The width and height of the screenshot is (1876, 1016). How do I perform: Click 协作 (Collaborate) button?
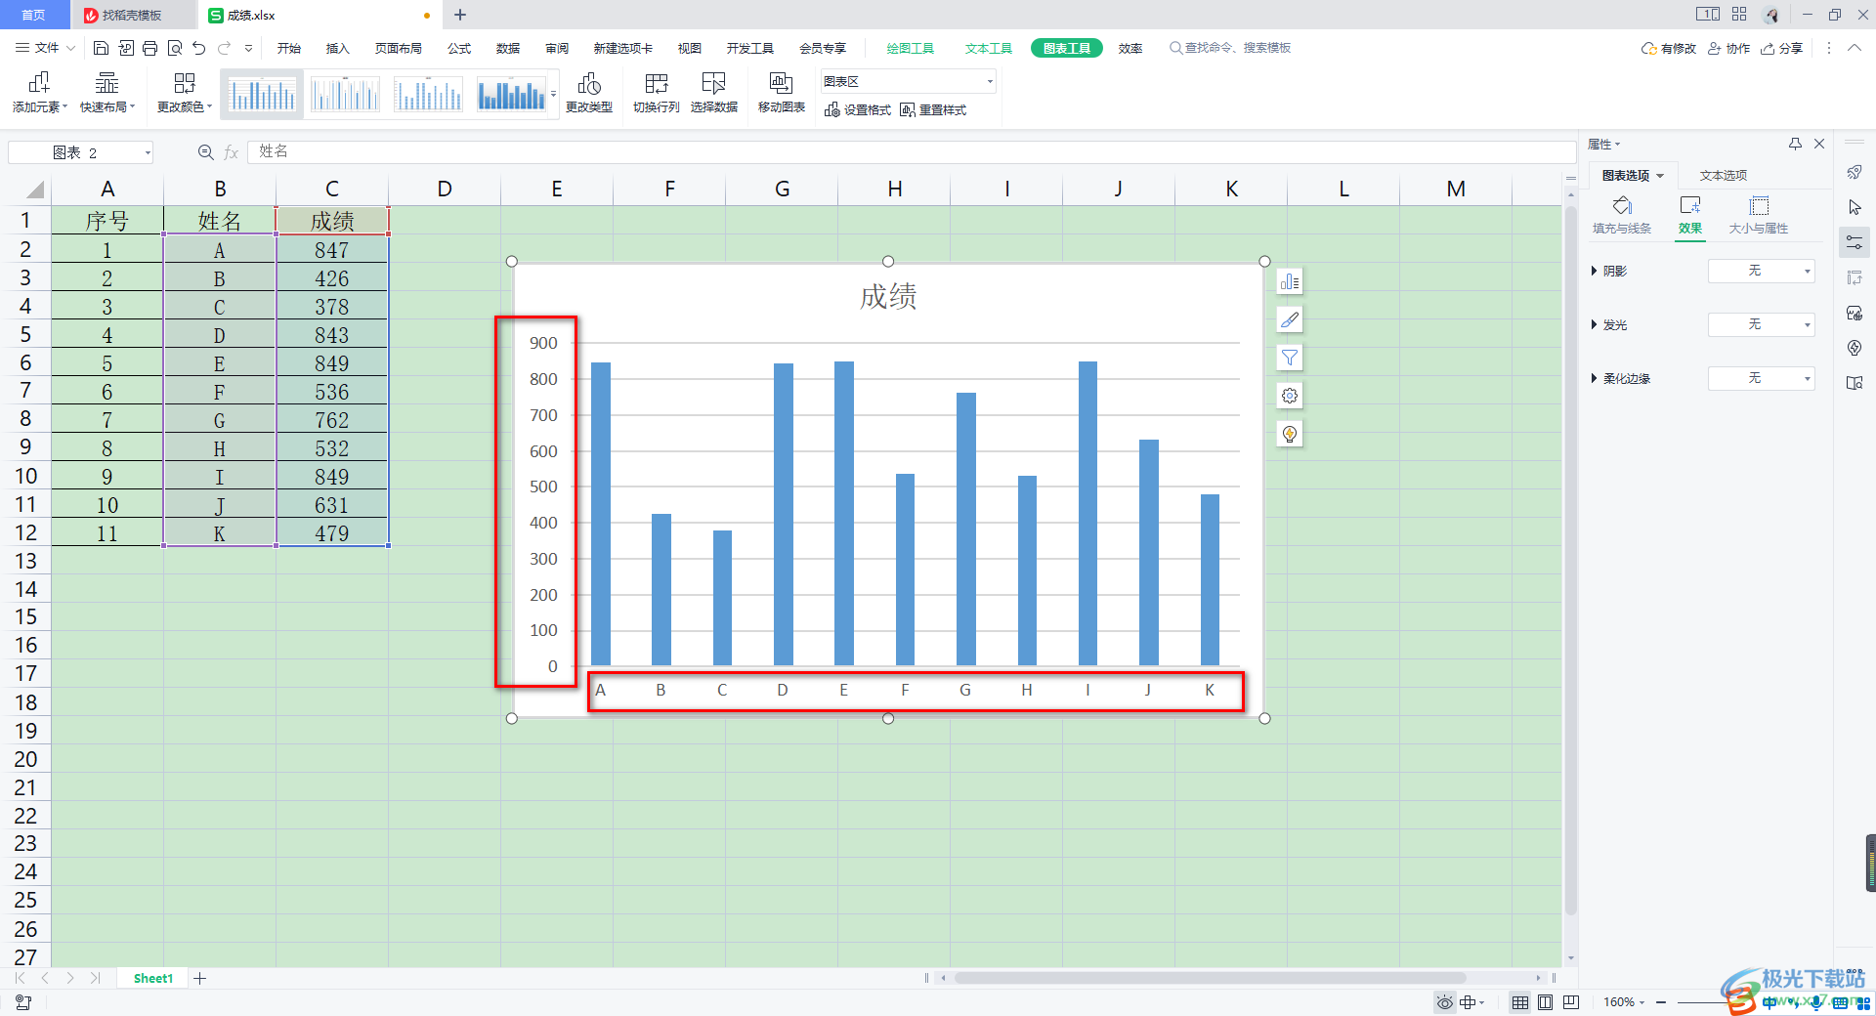pos(1729,48)
